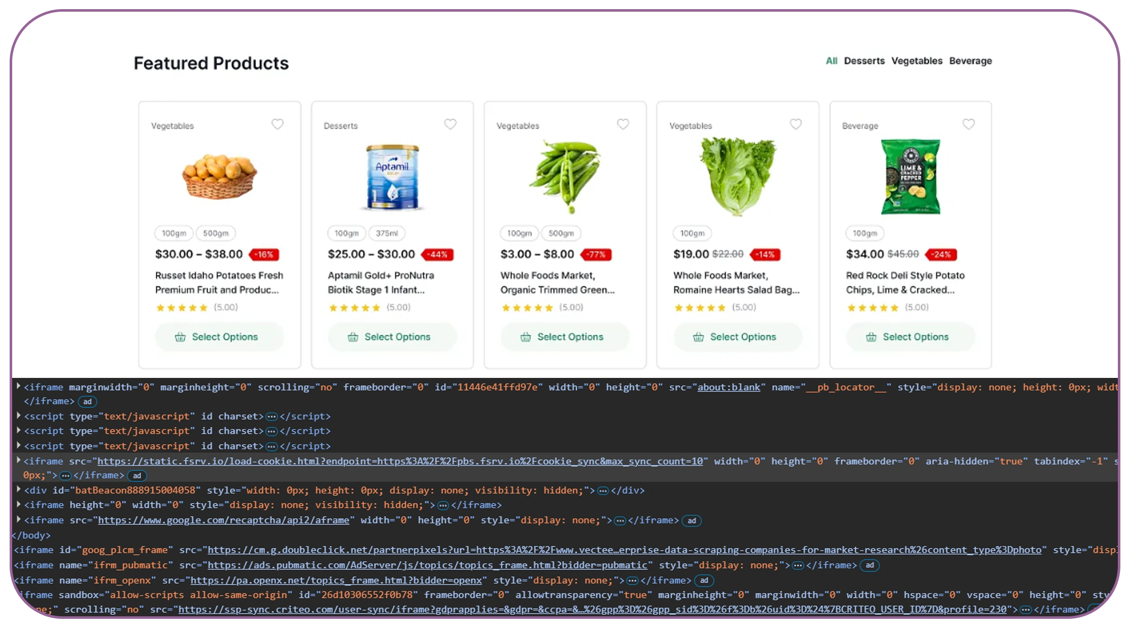This screenshot has width=1128, height=629.
Task: Click the Beverage category label on chips card
Action: coord(860,126)
